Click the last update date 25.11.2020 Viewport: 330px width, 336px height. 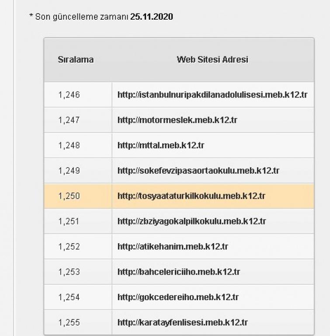point(152,17)
